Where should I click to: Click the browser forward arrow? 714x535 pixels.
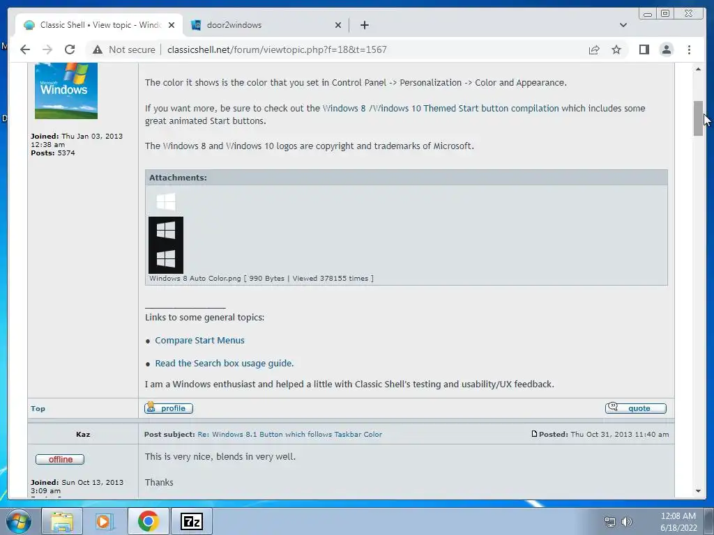tap(47, 49)
